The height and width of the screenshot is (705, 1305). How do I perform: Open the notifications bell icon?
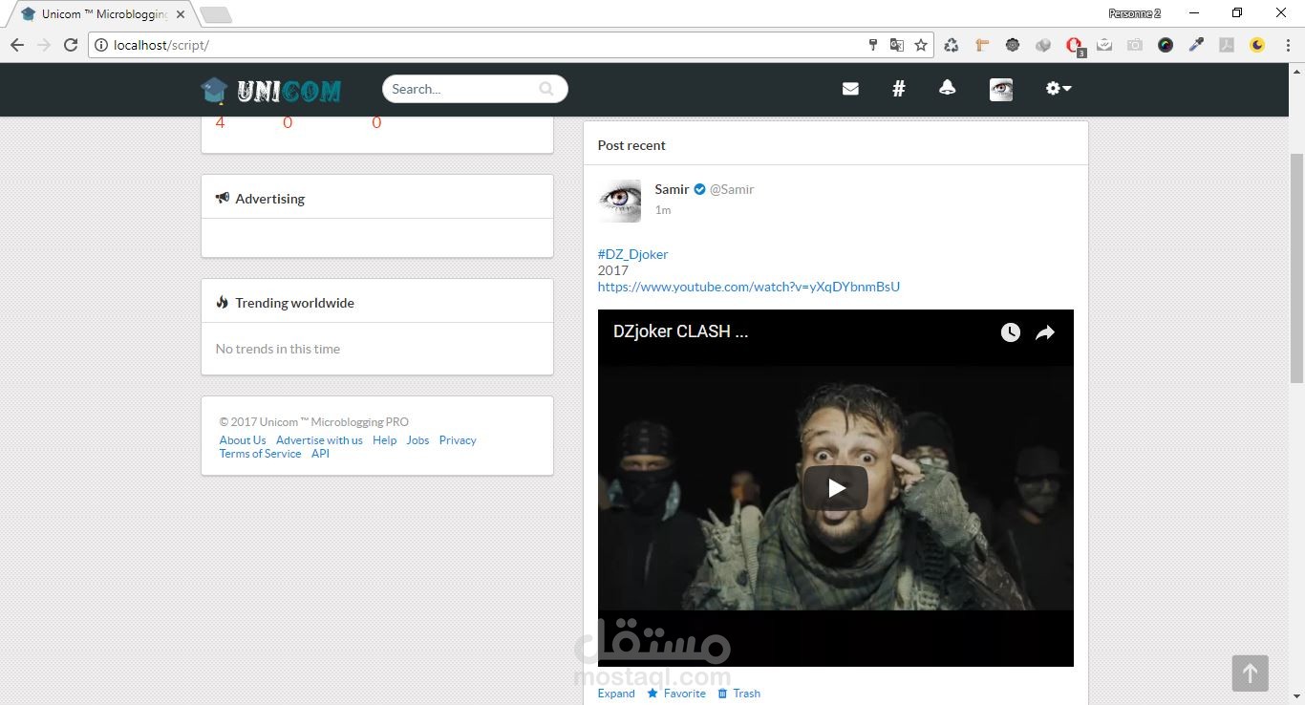pos(947,88)
